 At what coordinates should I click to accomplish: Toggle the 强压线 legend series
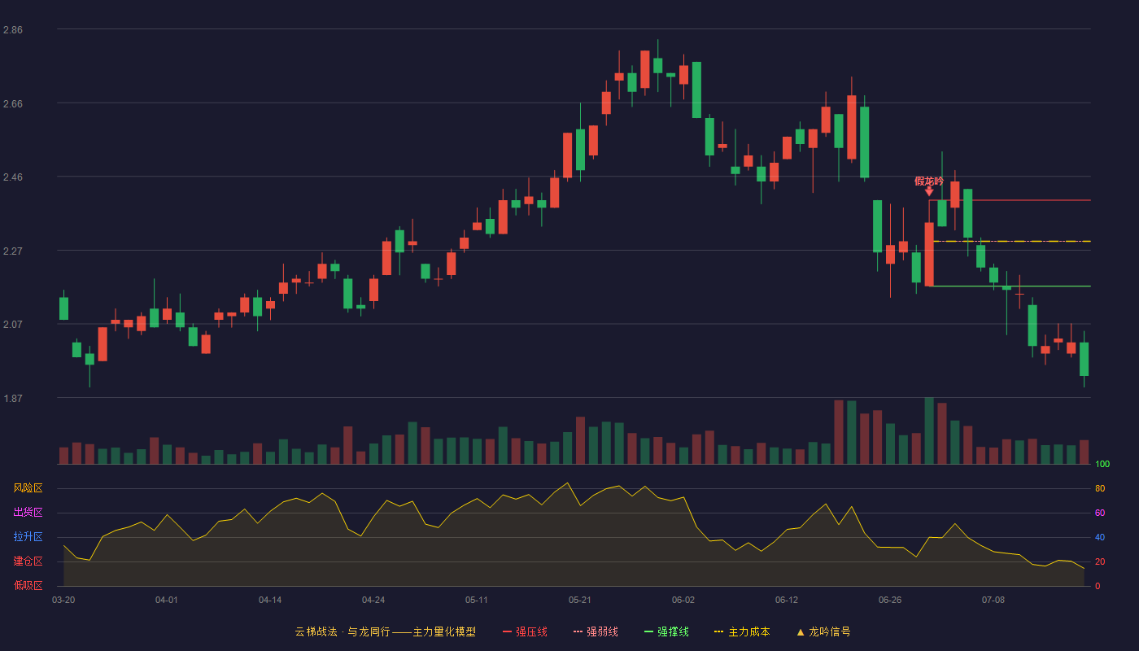[x=525, y=631]
